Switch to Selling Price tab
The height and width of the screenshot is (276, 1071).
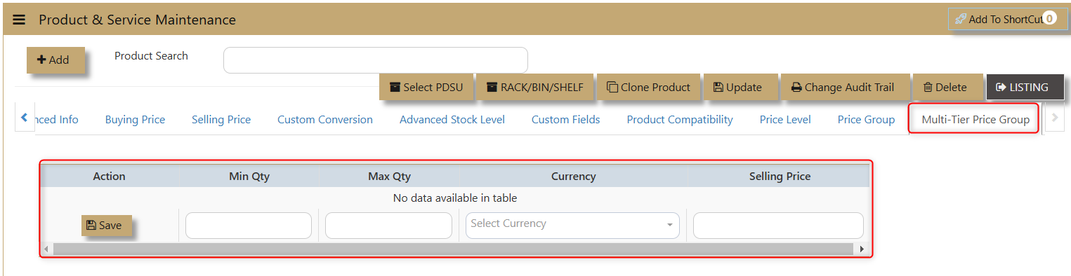[x=221, y=120]
